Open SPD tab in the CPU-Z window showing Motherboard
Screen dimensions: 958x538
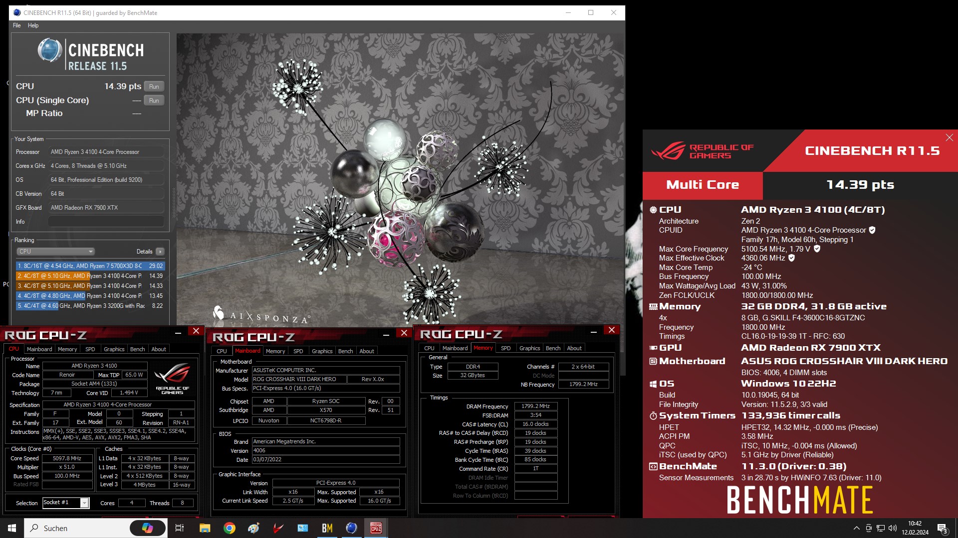click(x=298, y=351)
